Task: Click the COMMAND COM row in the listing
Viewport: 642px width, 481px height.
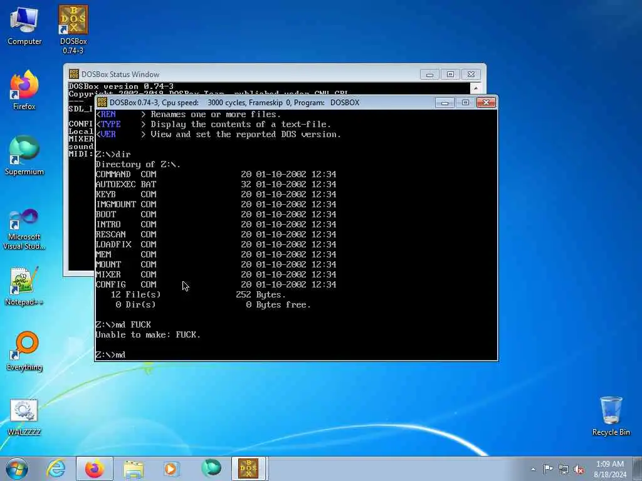Action: coord(216,174)
